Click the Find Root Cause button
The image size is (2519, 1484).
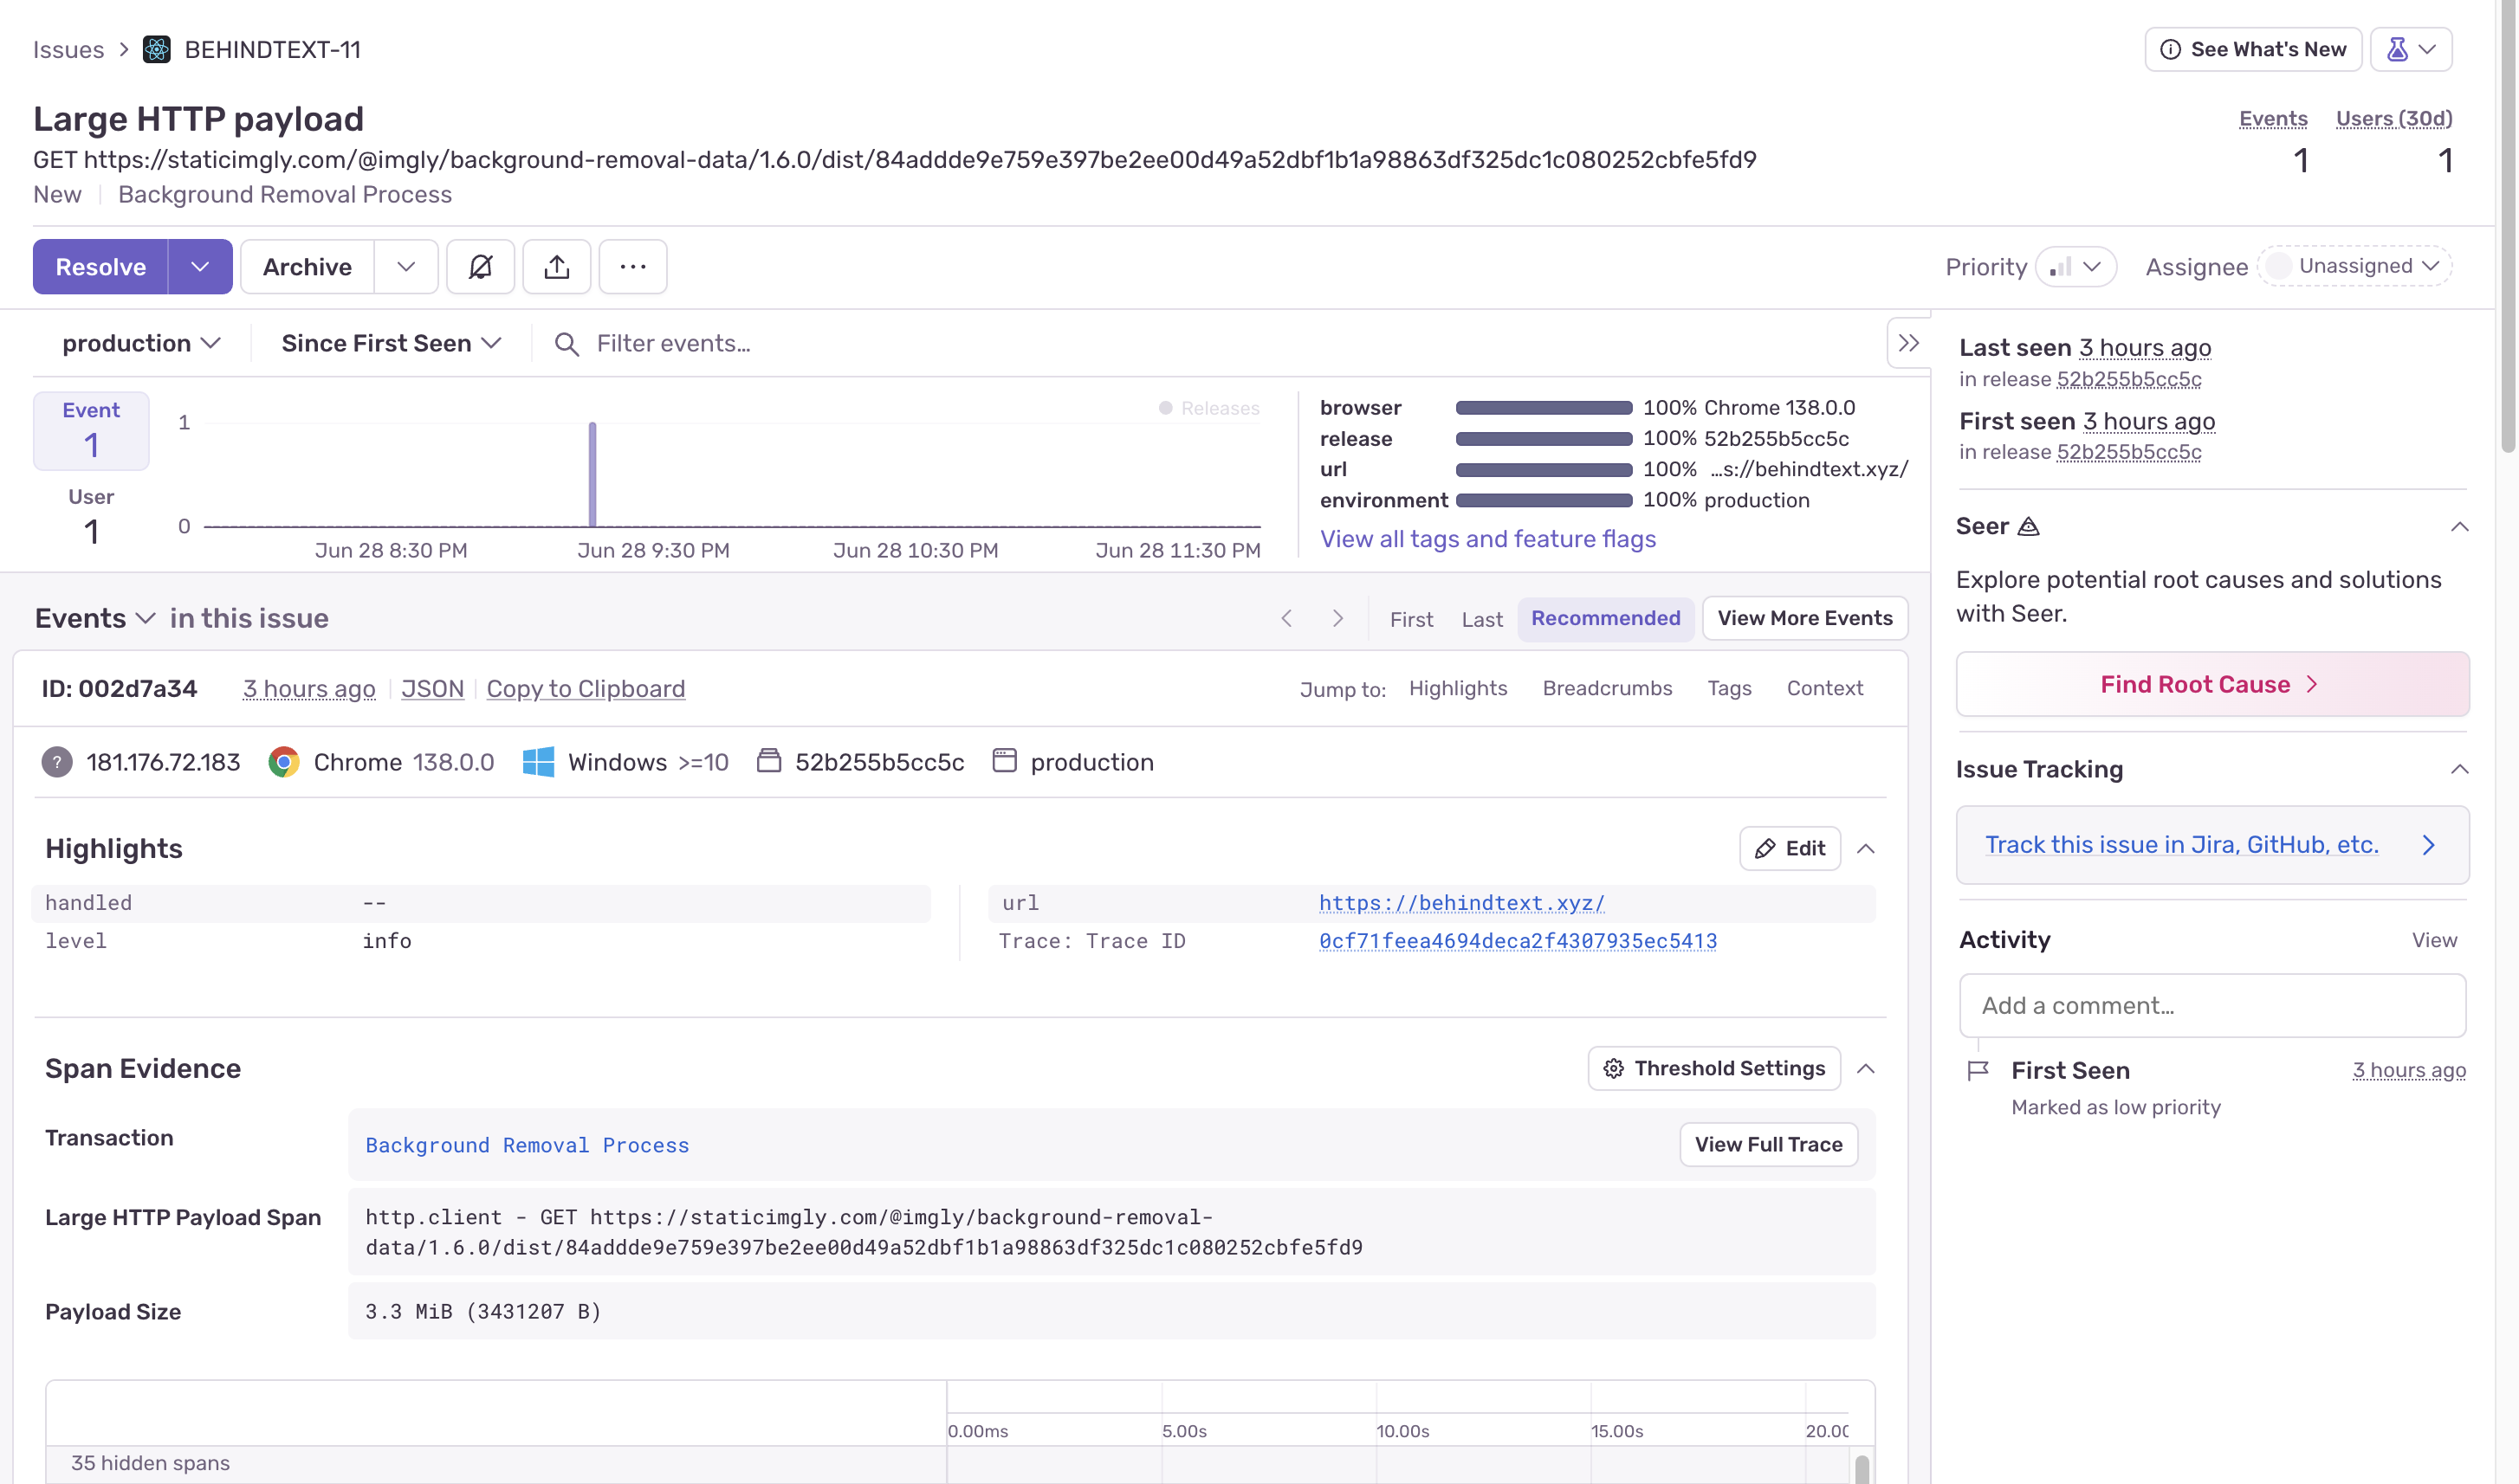click(2211, 684)
